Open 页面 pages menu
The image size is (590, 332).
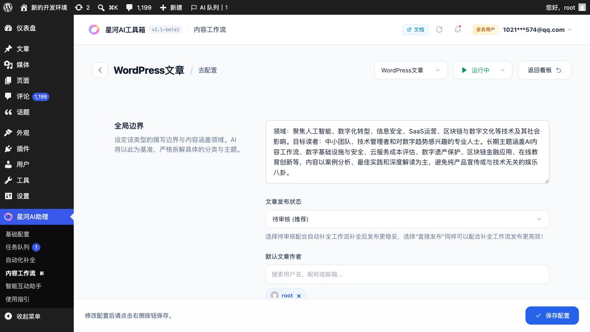pyautogui.click(x=37, y=80)
